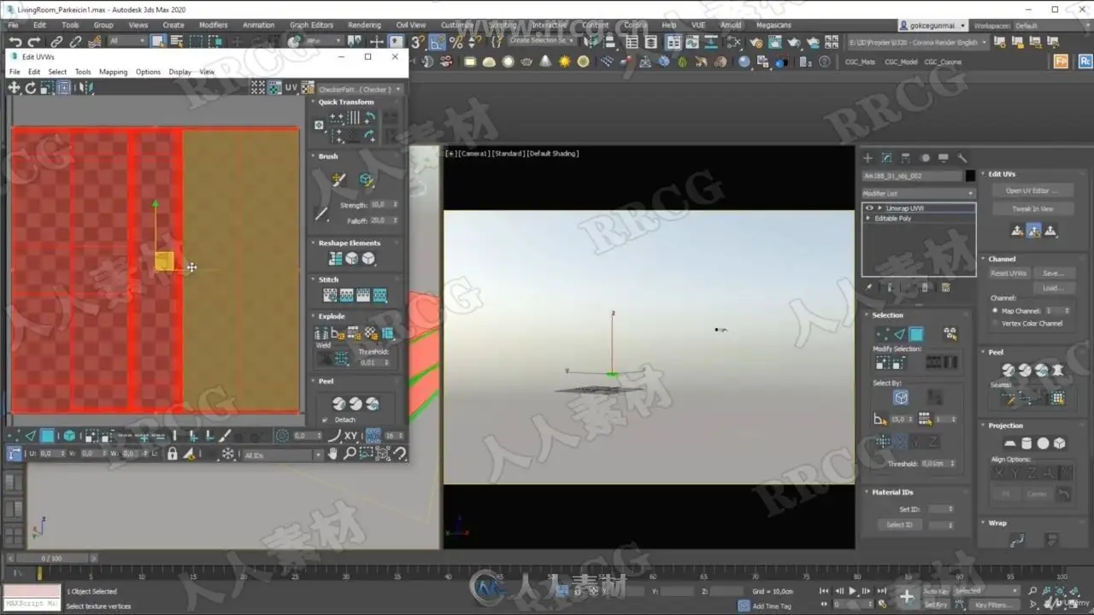Click the object color swatch beside object name
1094x615 pixels.
970,176
